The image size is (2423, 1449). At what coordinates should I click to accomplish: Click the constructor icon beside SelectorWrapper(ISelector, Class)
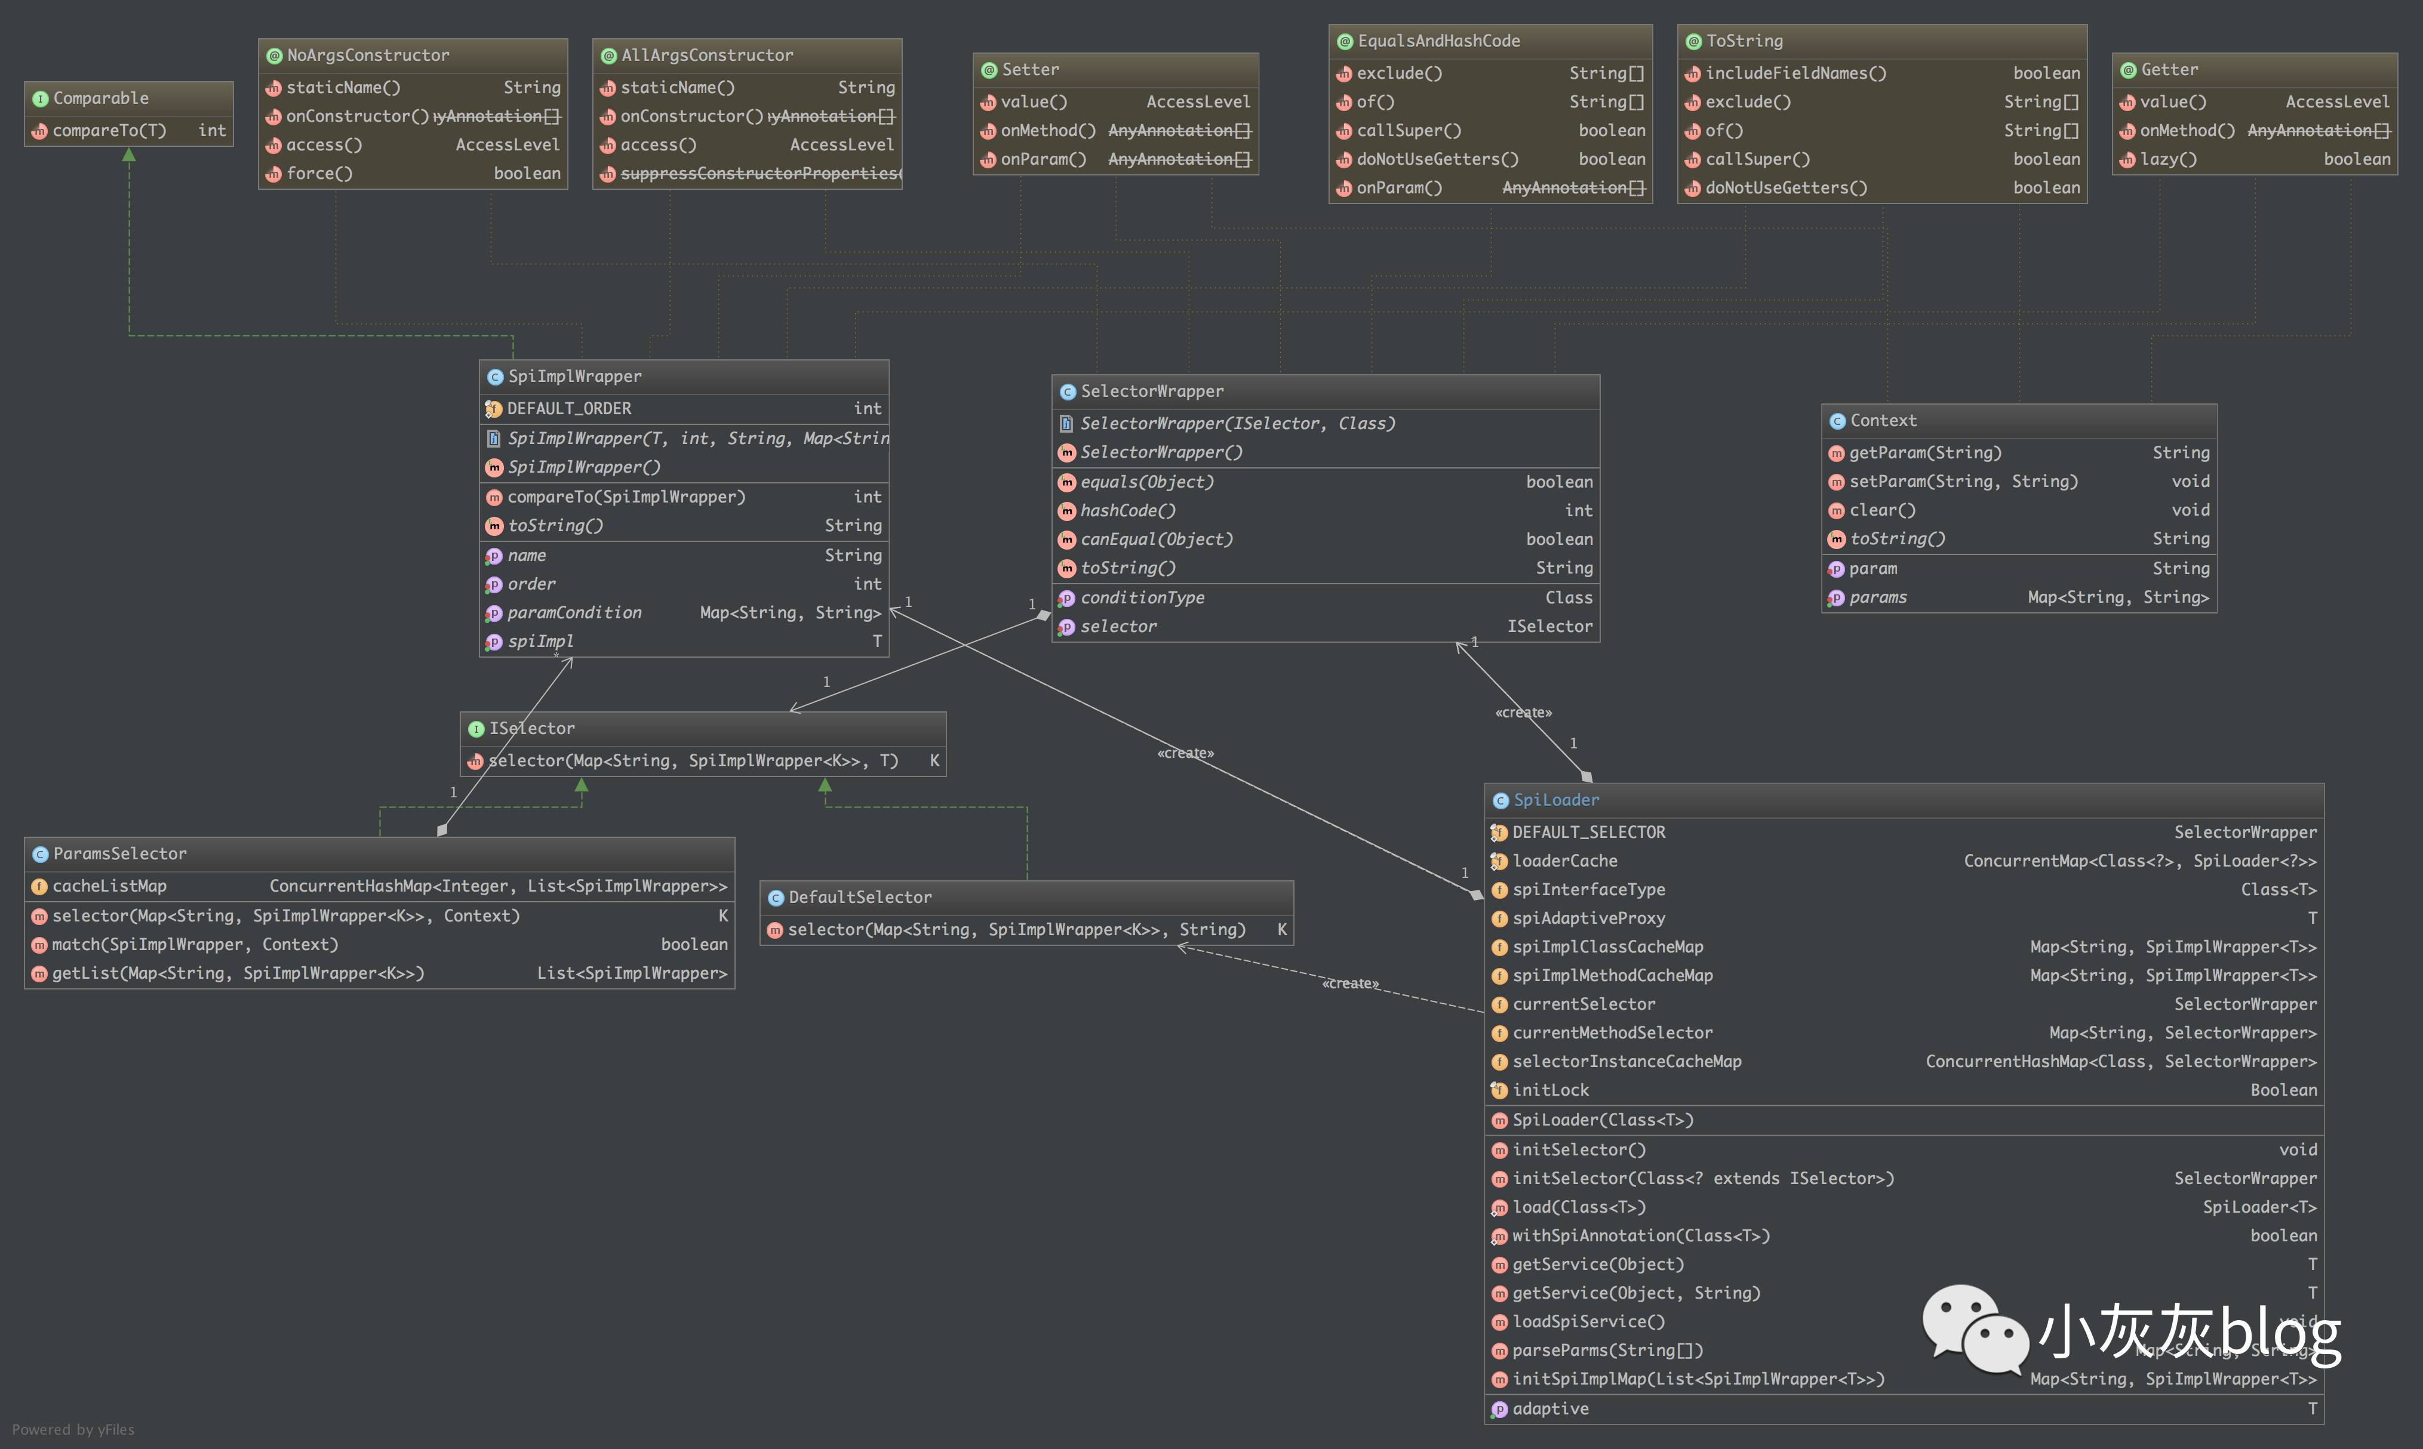point(1066,424)
